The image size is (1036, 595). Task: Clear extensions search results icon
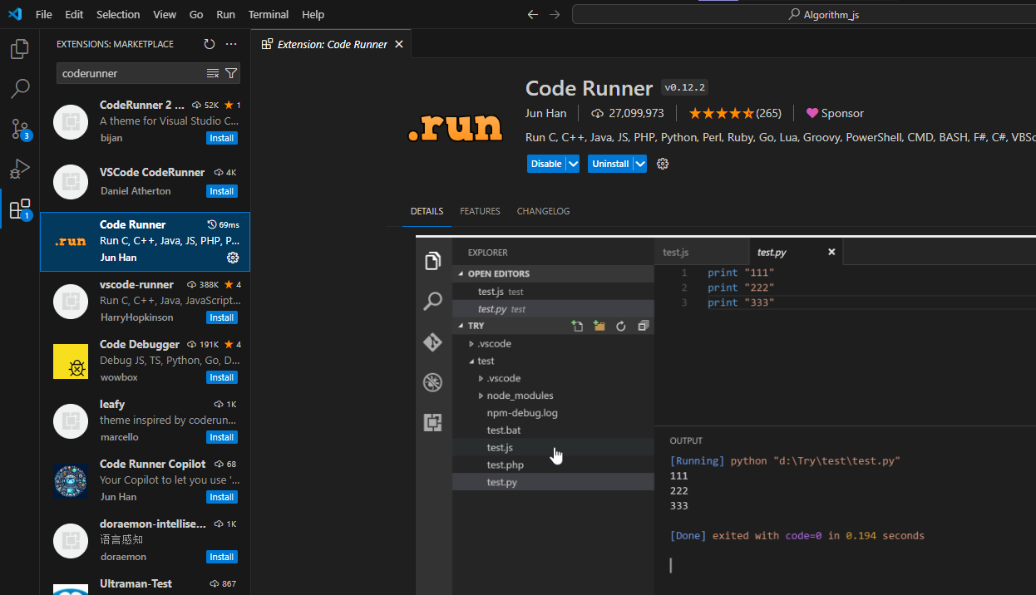coord(213,73)
